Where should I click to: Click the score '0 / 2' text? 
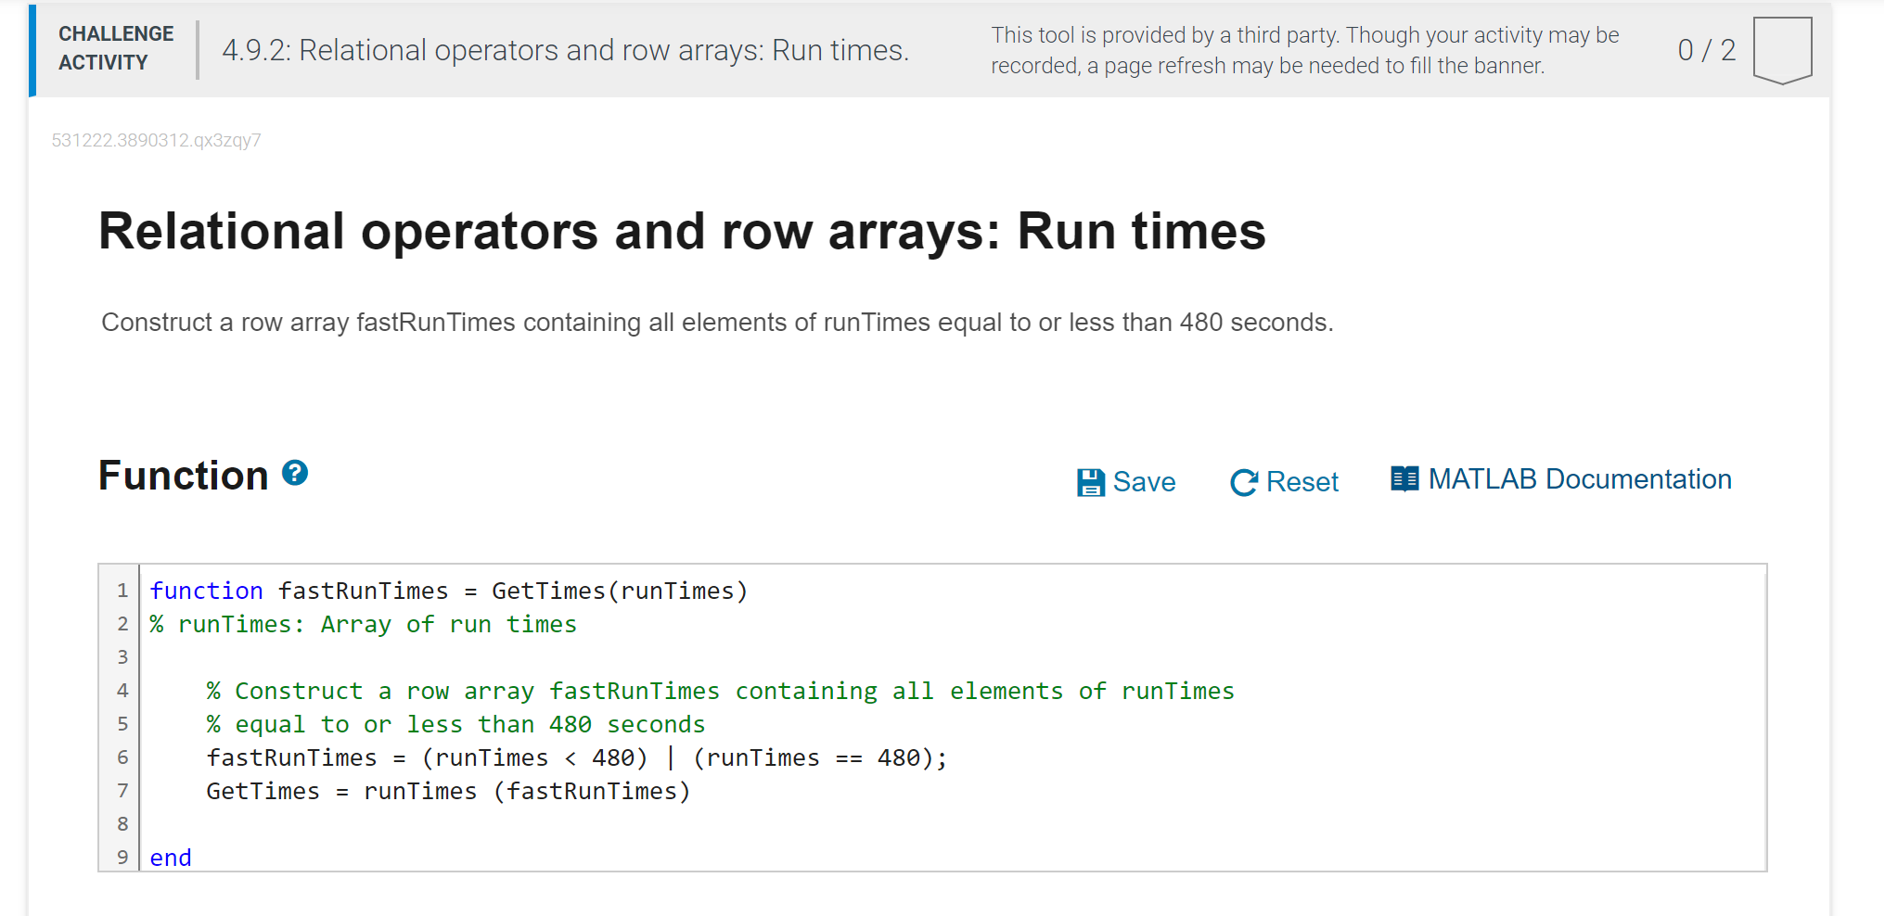click(1707, 50)
